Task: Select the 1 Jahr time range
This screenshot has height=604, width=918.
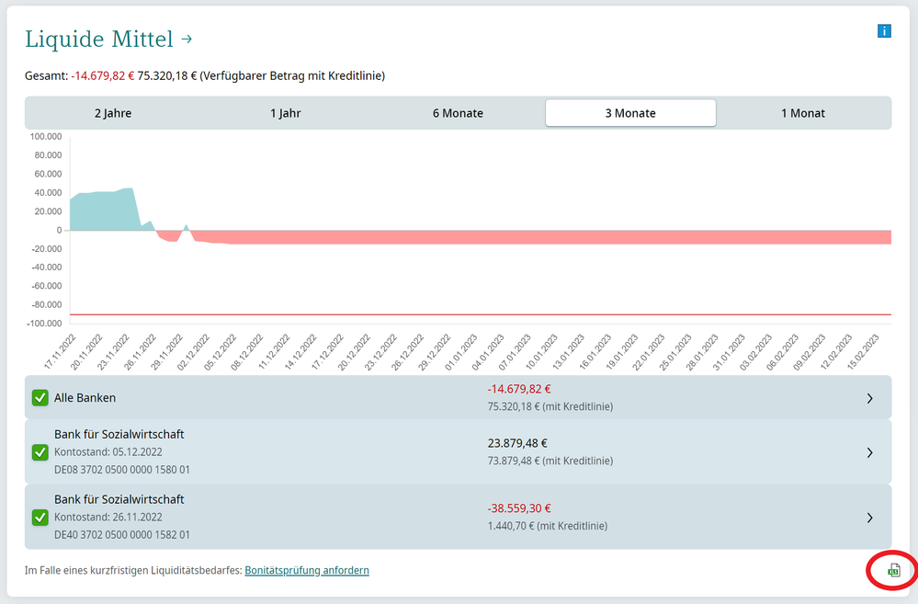Action: click(x=285, y=113)
